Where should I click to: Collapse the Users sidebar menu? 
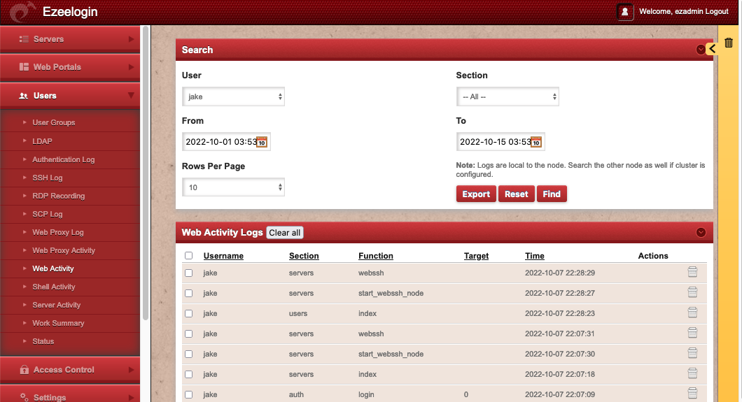(70, 96)
